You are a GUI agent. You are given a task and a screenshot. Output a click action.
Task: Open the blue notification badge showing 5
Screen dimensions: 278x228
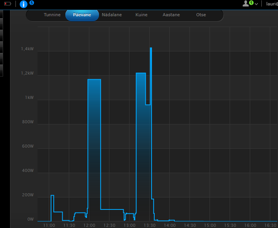32,2
